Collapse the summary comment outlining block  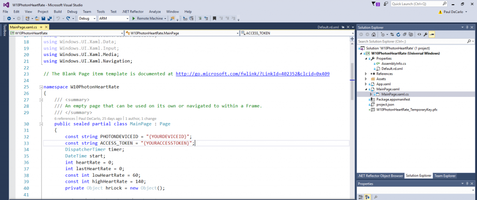(x=41, y=100)
